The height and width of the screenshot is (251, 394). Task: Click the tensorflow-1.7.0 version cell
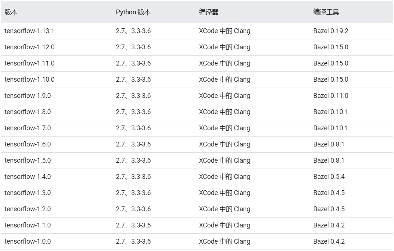28,128
